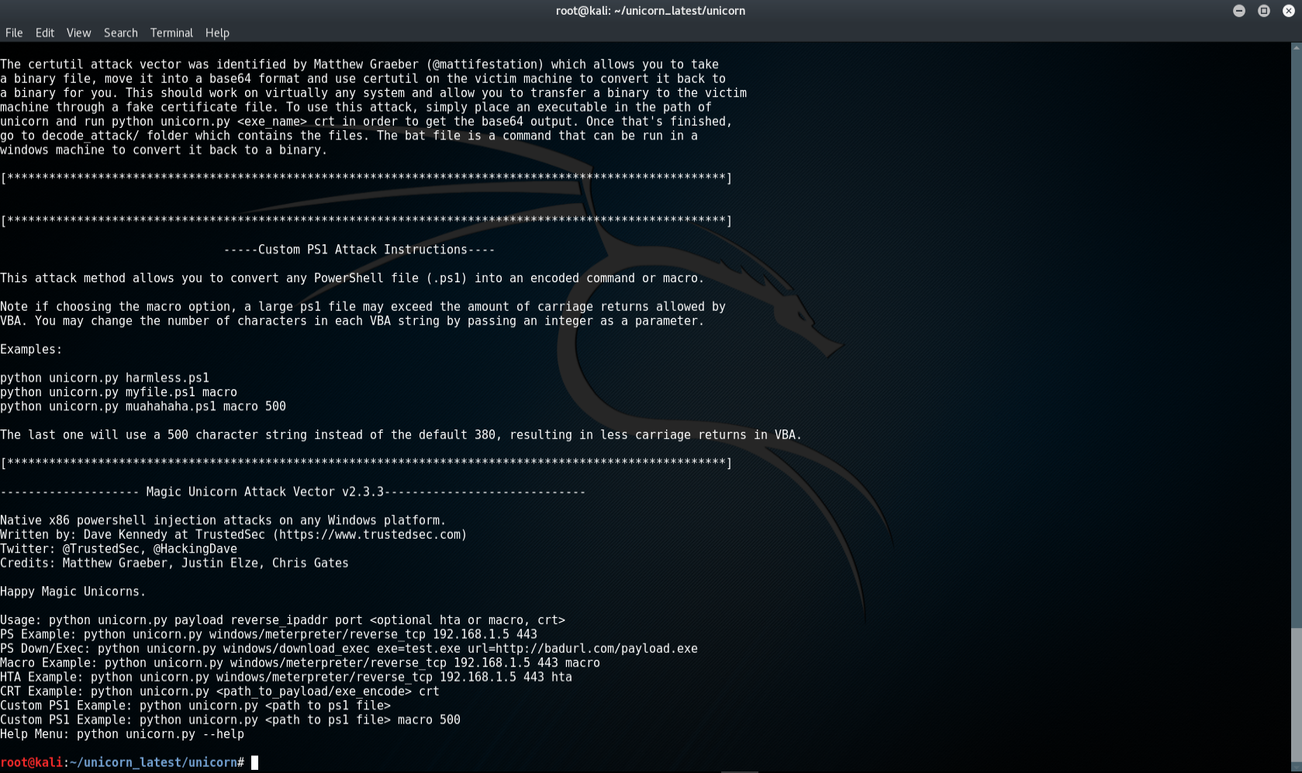Click the Custom PS1 Example line ending 'macro 500'
The height and width of the screenshot is (773, 1302).
tap(230, 720)
